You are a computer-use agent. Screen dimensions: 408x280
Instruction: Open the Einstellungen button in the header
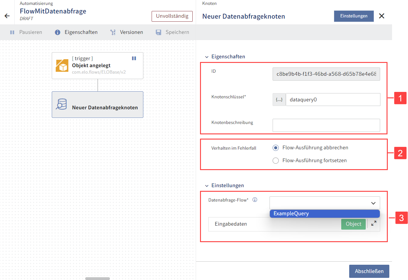coord(354,16)
